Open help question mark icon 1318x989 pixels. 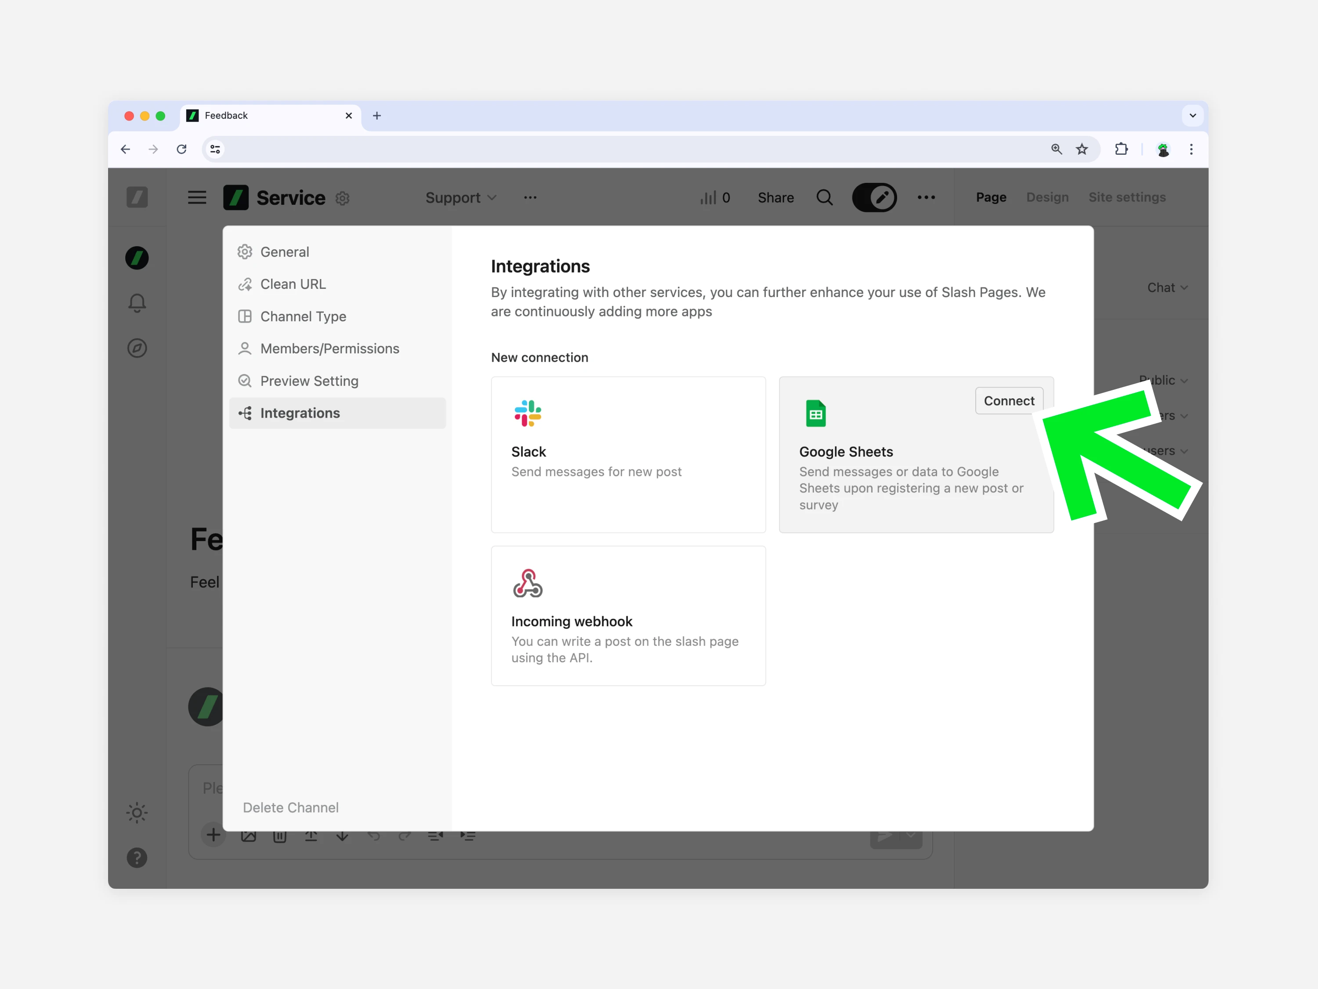click(137, 857)
